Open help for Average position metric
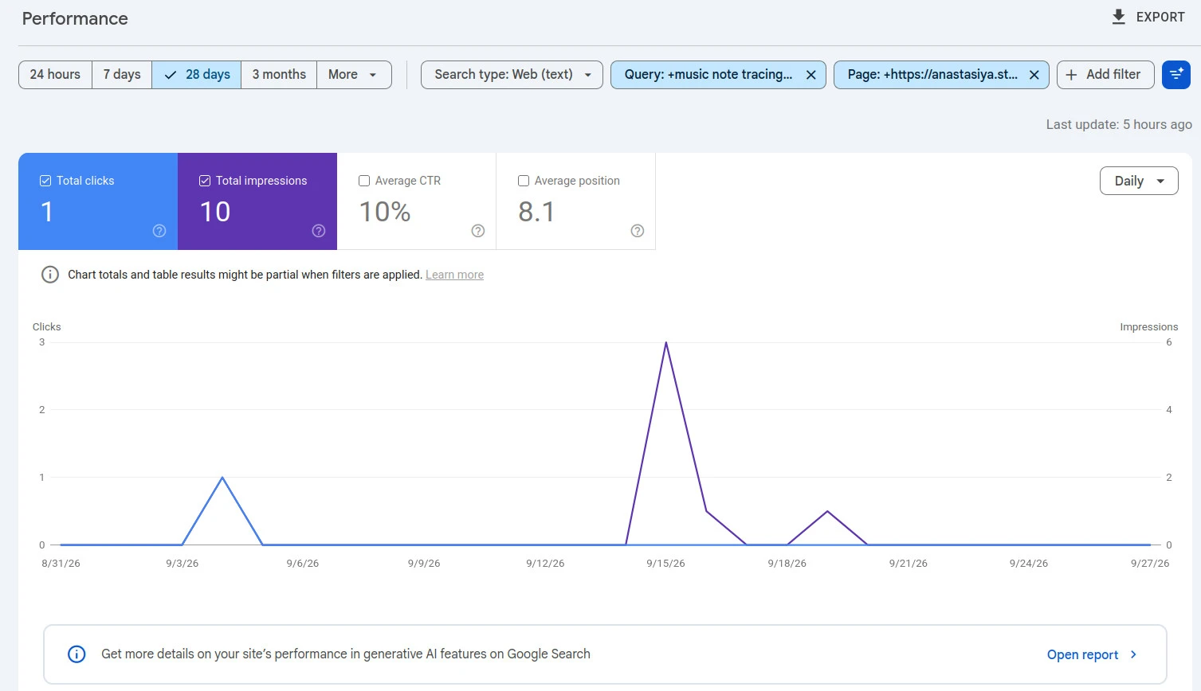 pos(638,231)
